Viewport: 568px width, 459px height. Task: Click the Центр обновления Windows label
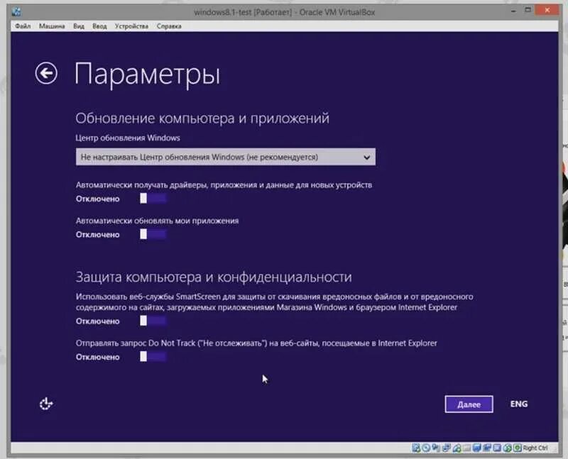tap(128, 138)
